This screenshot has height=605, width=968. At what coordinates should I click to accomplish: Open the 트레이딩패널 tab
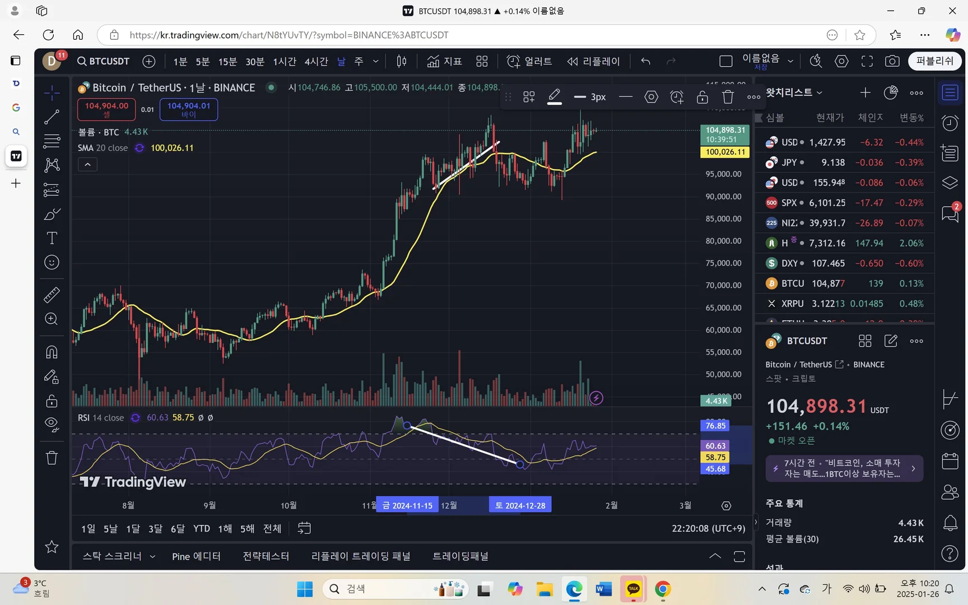click(x=460, y=556)
